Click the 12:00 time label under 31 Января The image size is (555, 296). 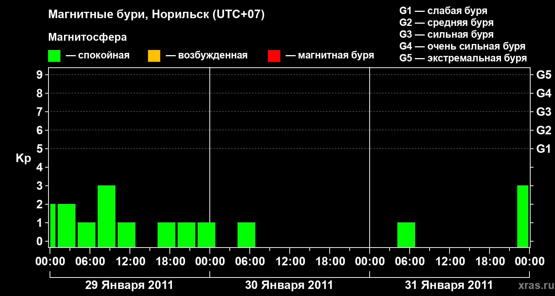point(450,262)
